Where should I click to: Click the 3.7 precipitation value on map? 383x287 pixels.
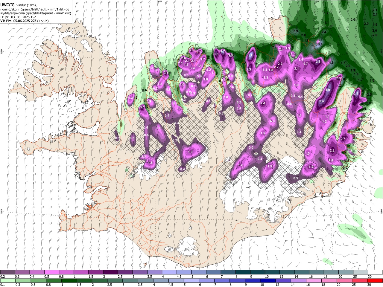[x=356, y=94]
